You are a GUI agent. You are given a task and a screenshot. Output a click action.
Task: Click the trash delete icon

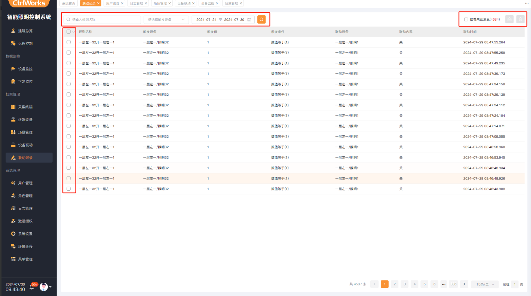pos(520,19)
